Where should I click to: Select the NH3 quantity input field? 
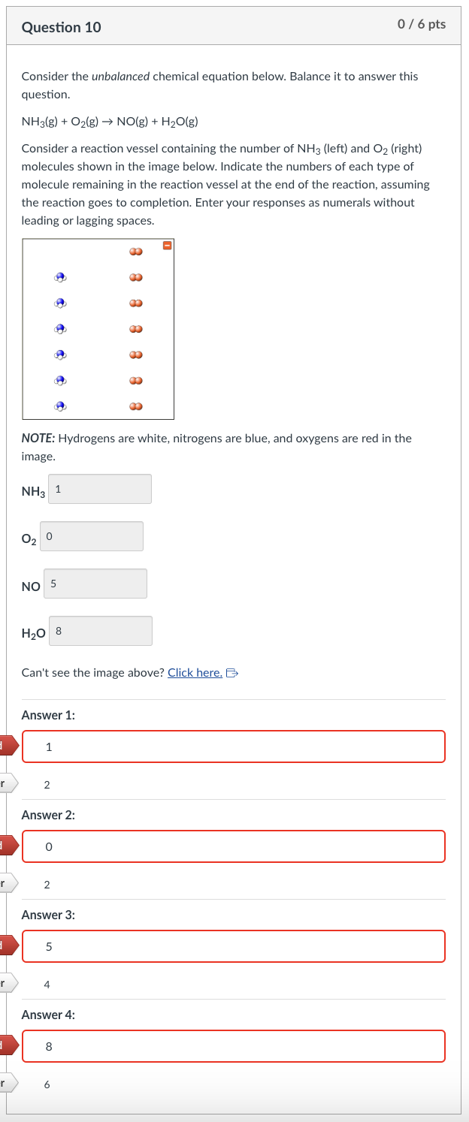click(x=99, y=489)
